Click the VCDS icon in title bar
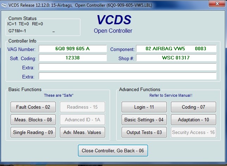 point(4,5)
